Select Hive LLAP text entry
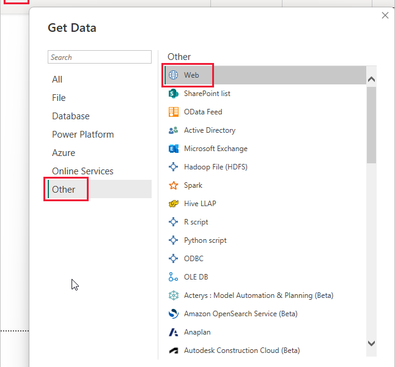The height and width of the screenshot is (367, 395). click(200, 204)
